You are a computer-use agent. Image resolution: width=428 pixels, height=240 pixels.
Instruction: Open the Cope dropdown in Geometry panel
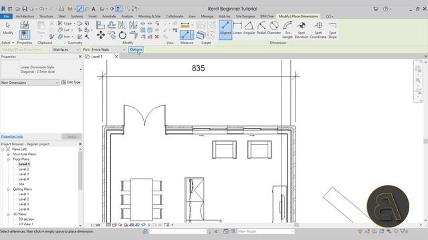tap(74, 23)
